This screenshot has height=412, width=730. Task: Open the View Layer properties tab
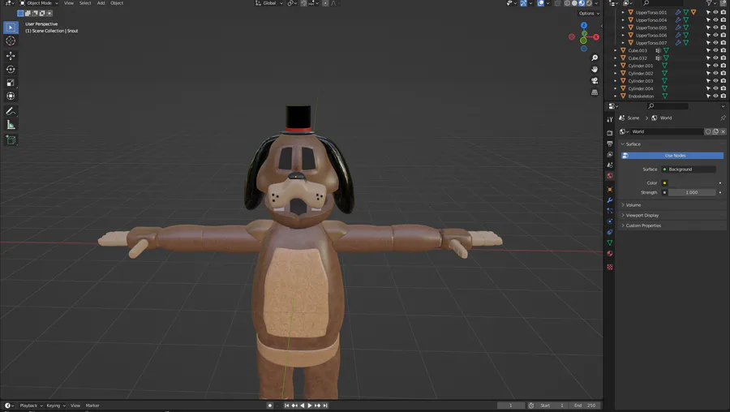[610, 154]
